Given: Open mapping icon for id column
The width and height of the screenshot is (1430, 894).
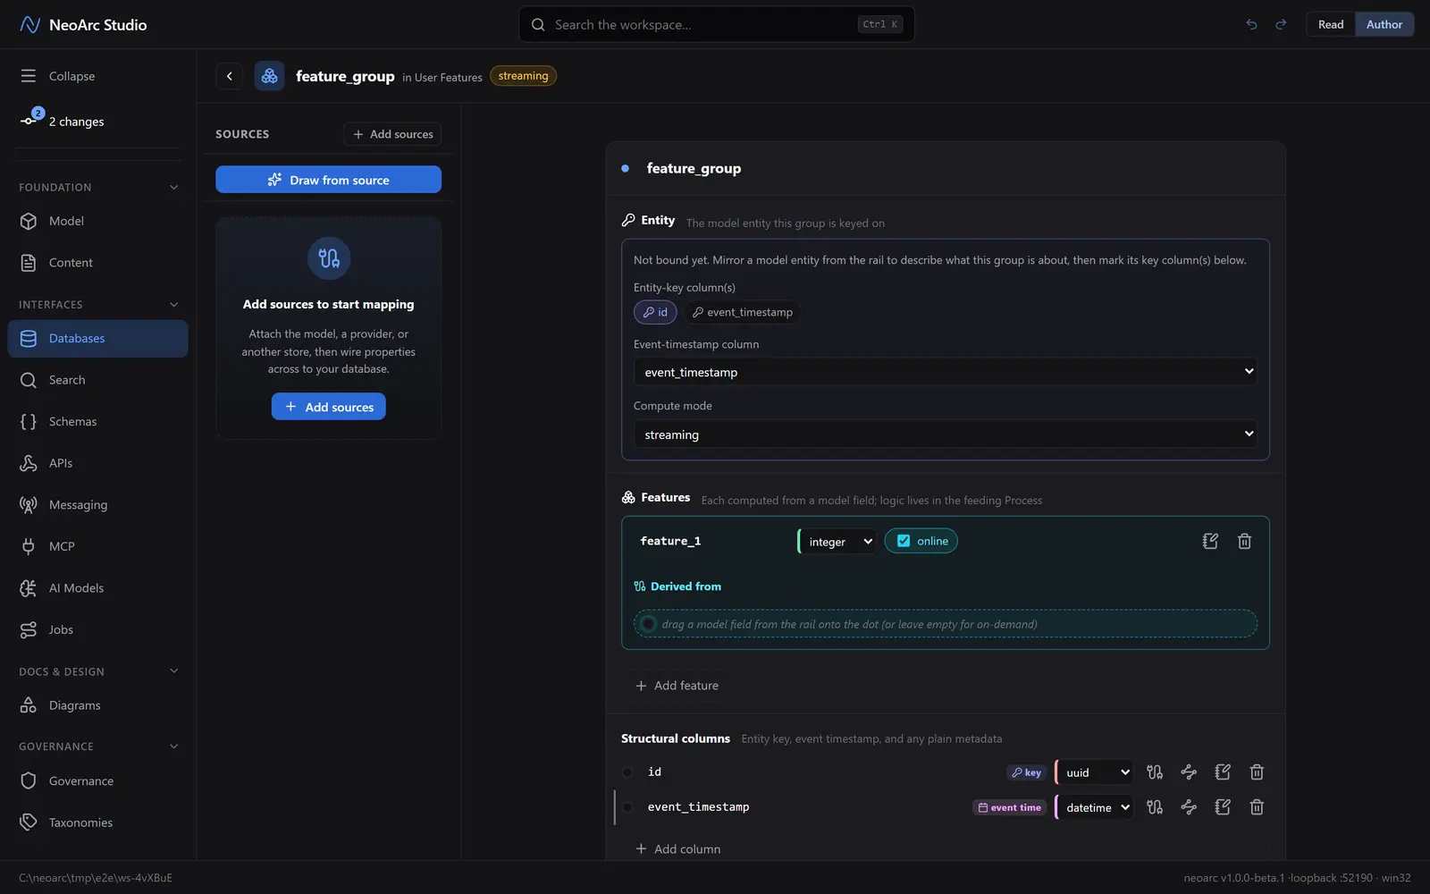Looking at the screenshot, I should (x=1155, y=772).
